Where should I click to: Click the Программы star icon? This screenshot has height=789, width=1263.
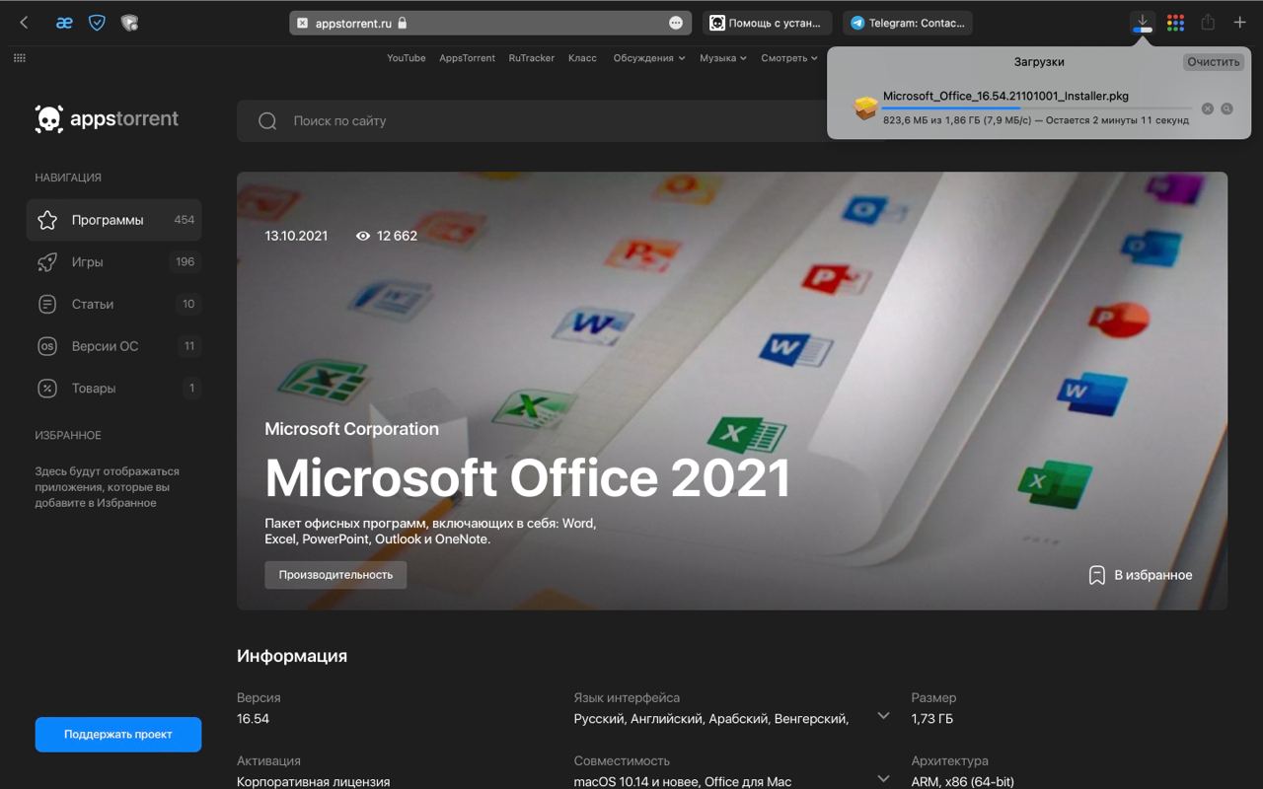[x=47, y=220]
